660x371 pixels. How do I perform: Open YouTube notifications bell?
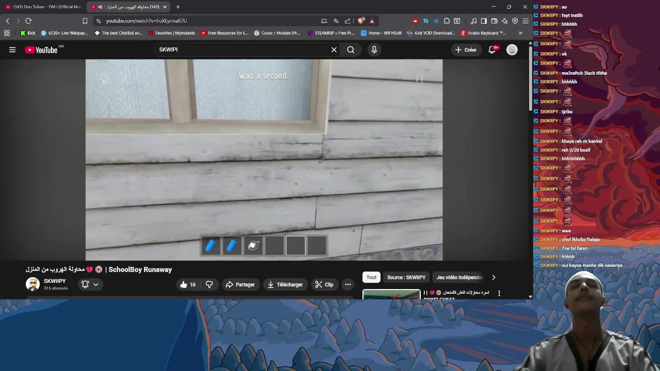coord(492,49)
